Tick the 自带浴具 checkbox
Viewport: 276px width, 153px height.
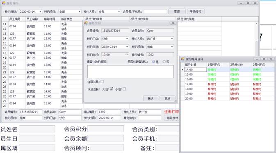[x=102, y=82]
